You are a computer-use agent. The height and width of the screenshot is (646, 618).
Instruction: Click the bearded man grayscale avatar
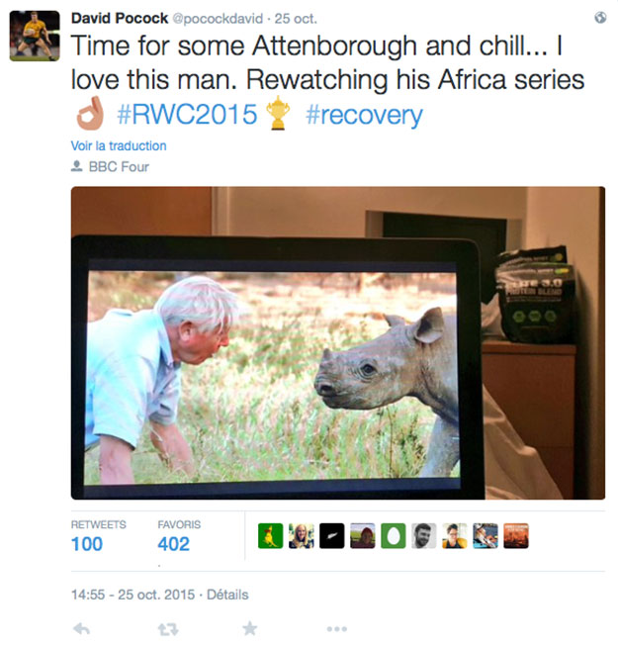(424, 535)
